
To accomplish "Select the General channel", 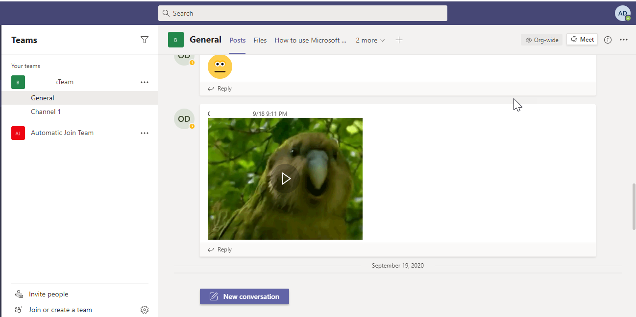I will pyautogui.click(x=79, y=98).
